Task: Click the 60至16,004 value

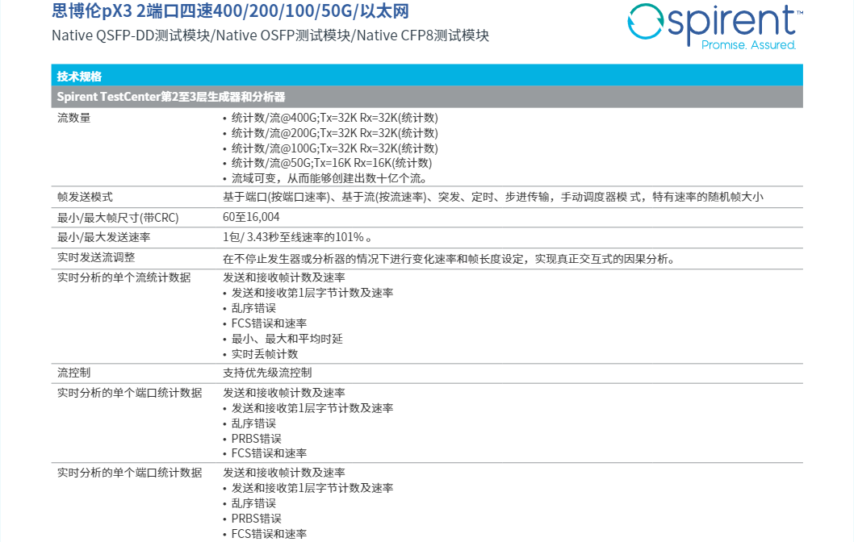Action: 251,218
